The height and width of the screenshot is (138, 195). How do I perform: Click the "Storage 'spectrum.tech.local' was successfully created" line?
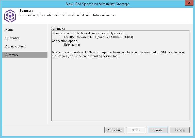tap(88, 33)
